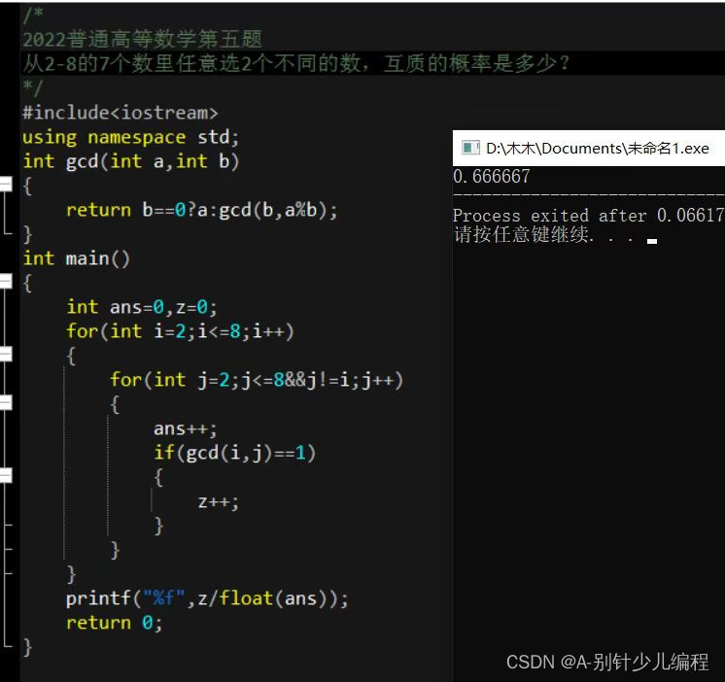Viewport: 725px width, 682px height.
Task: Click the 'return 0;' line
Action: click(x=115, y=623)
